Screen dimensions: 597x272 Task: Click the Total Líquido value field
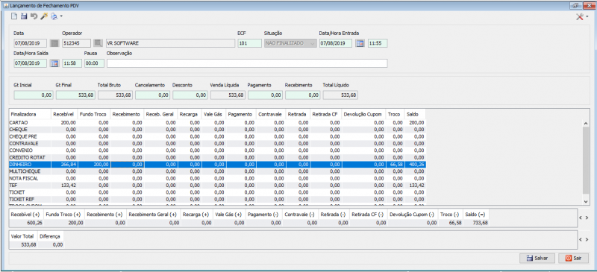click(x=340, y=95)
